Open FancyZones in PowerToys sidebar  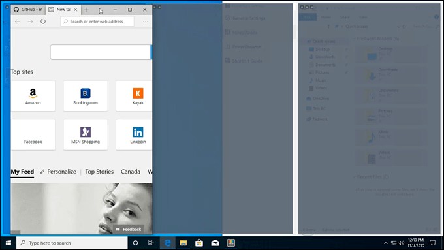241,33
